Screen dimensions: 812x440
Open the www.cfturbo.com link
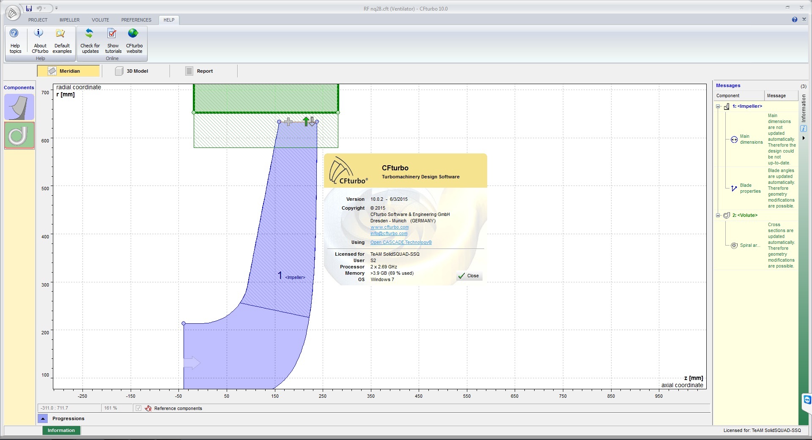[x=390, y=227]
